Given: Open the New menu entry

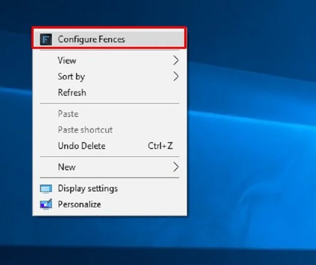Looking at the screenshot, I should tap(110, 167).
